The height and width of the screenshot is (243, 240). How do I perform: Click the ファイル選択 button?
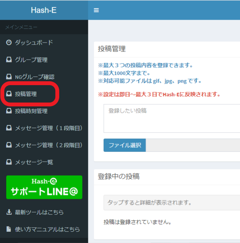coord(125,145)
